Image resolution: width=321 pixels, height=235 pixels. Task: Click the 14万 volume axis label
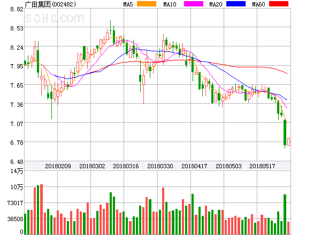[x=17, y=171]
